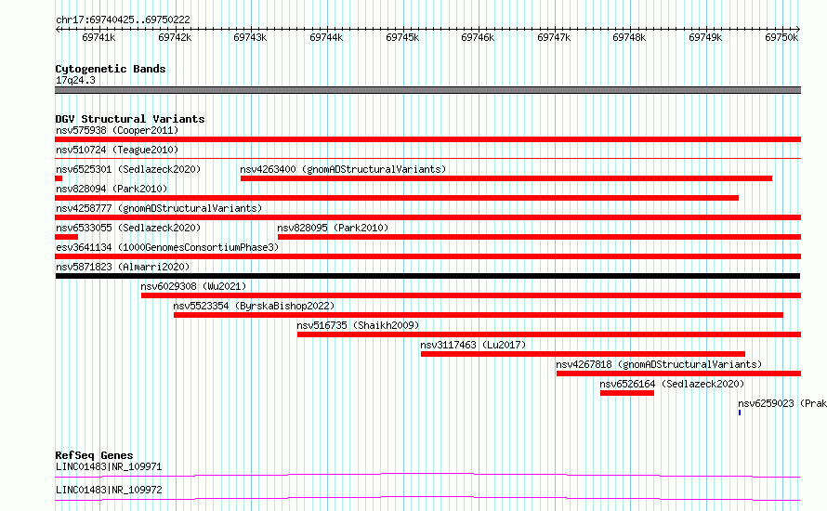
Task: Click the 69750k ruler tick label
Action: 781,37
